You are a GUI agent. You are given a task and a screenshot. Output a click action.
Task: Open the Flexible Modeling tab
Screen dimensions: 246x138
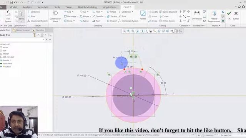pos(87,7)
